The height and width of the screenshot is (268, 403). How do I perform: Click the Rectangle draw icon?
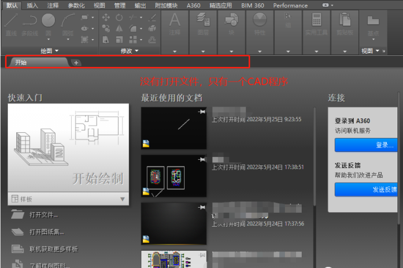85,17
